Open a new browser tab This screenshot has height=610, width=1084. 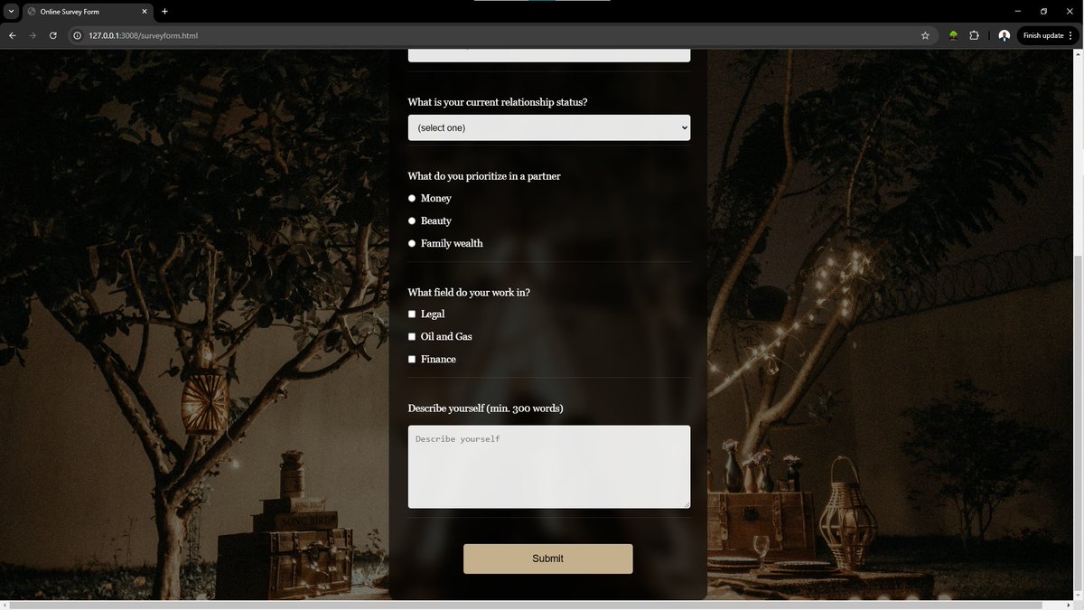point(164,12)
